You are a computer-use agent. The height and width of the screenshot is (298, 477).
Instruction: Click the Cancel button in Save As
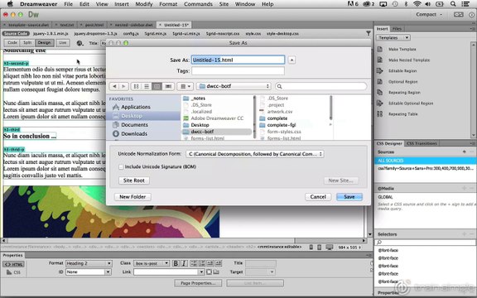[318, 197]
